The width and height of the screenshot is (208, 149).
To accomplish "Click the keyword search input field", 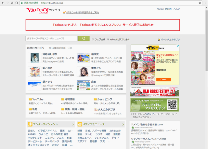I will 51,39.
